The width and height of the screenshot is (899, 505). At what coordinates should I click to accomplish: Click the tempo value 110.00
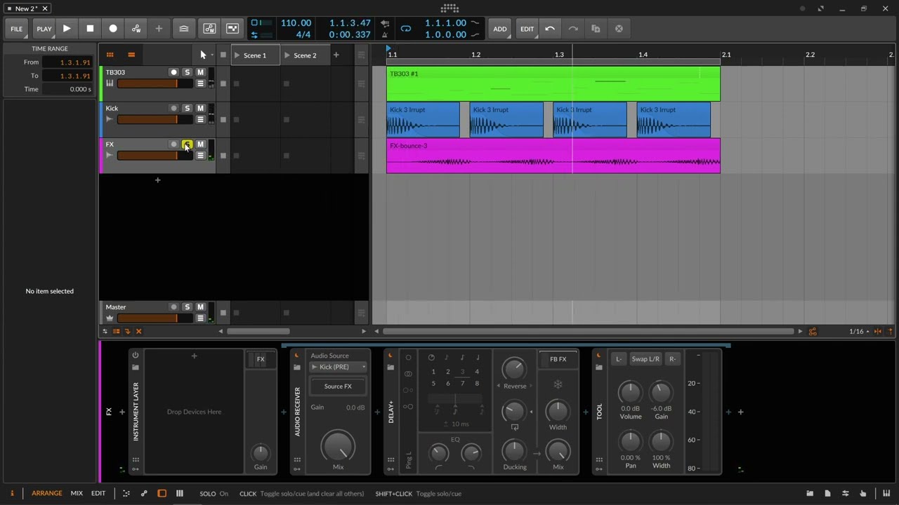pyautogui.click(x=296, y=23)
